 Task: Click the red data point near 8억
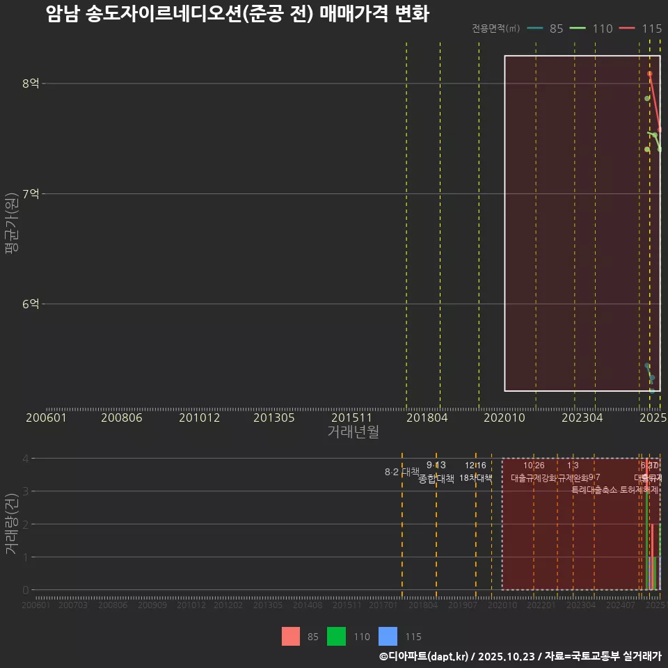(649, 73)
